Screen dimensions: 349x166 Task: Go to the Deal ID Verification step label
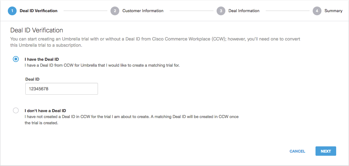(38, 11)
